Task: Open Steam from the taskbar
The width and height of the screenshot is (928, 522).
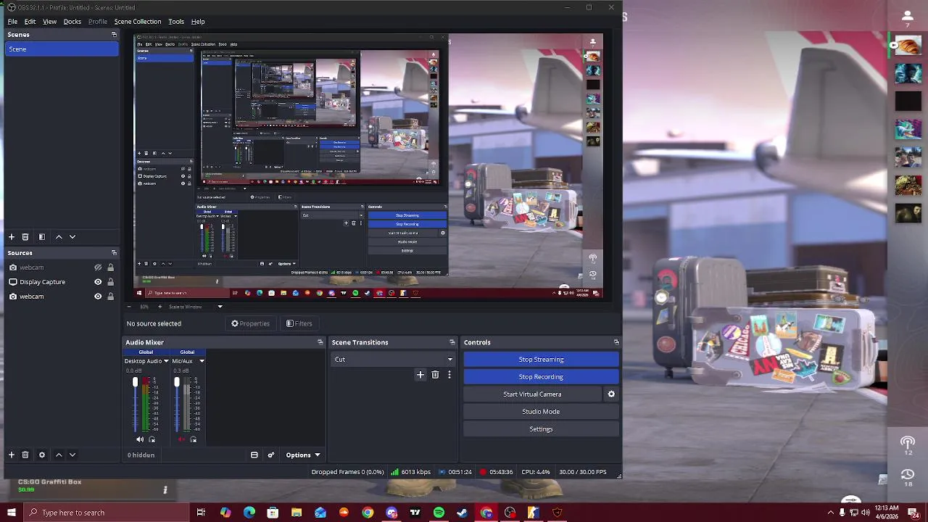Action: 463,513
